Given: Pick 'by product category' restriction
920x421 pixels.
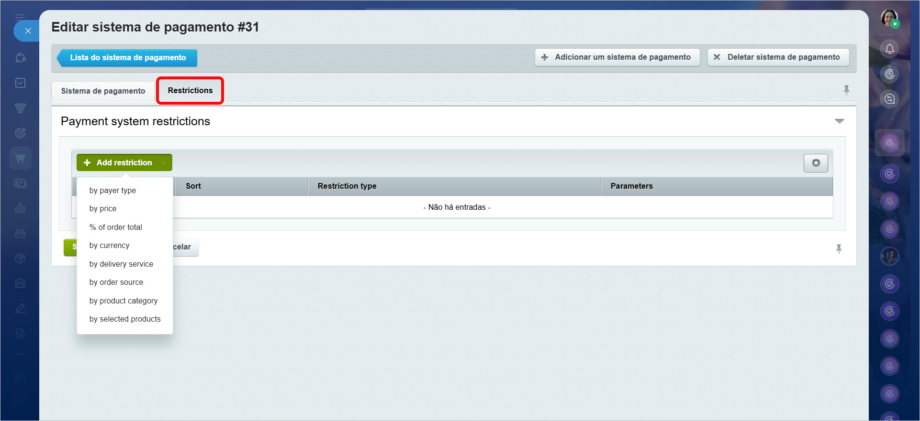Looking at the screenshot, I should [x=123, y=301].
